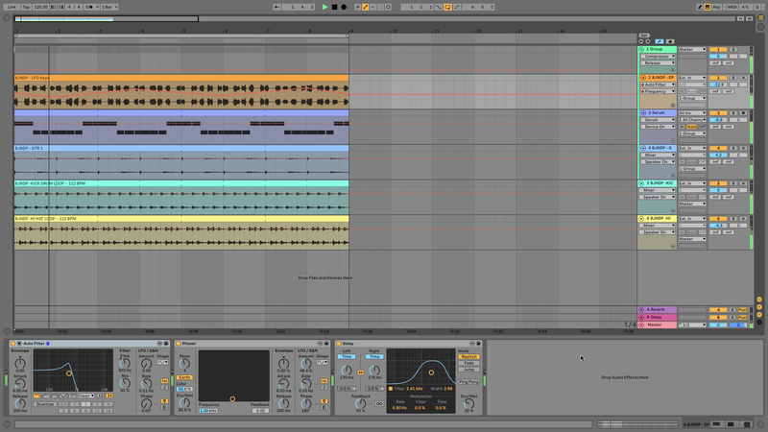This screenshot has height=432, width=768.
Task: Open the Key map mode
Action: (716, 7)
